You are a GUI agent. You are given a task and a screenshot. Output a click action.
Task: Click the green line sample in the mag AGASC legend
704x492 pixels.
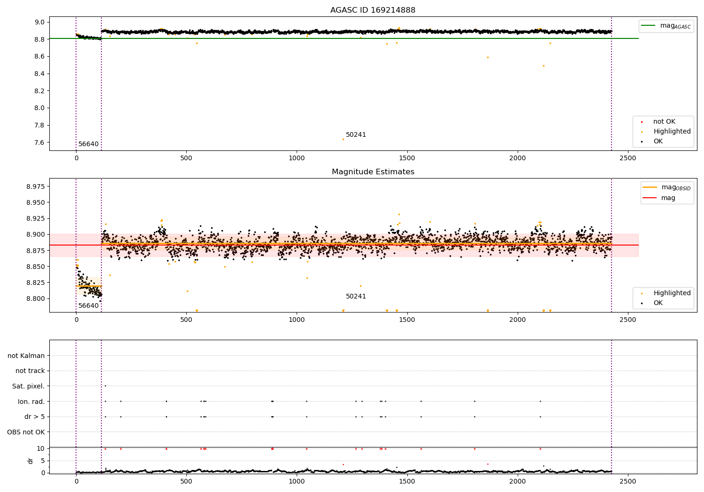coord(649,26)
